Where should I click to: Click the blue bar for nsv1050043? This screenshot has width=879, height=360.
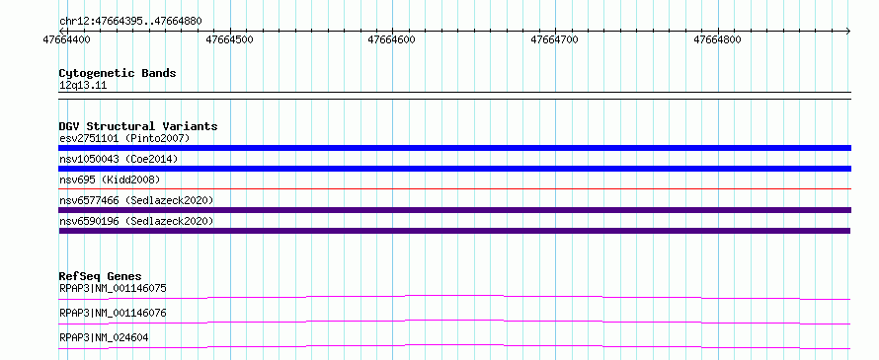coord(454,169)
